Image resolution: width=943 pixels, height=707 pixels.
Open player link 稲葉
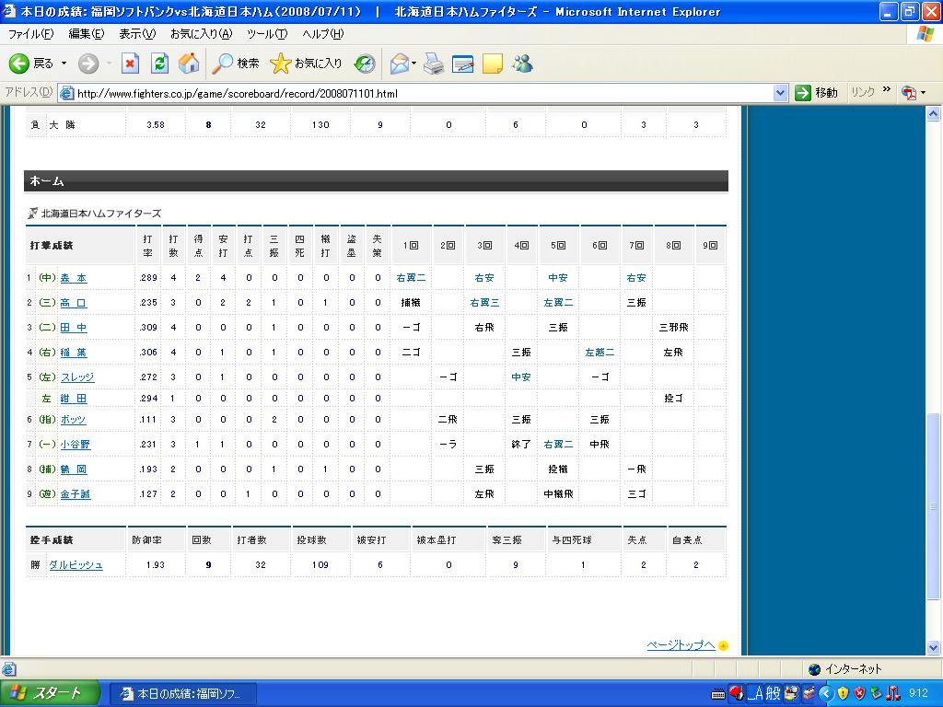[x=74, y=353]
